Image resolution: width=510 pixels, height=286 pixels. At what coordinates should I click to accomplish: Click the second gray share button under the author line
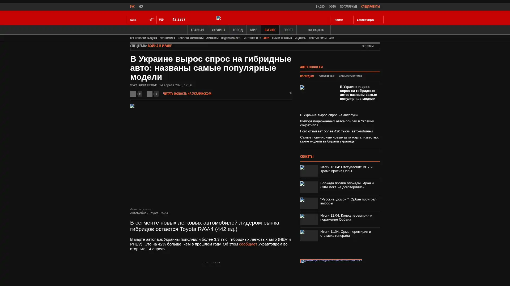click(150, 94)
